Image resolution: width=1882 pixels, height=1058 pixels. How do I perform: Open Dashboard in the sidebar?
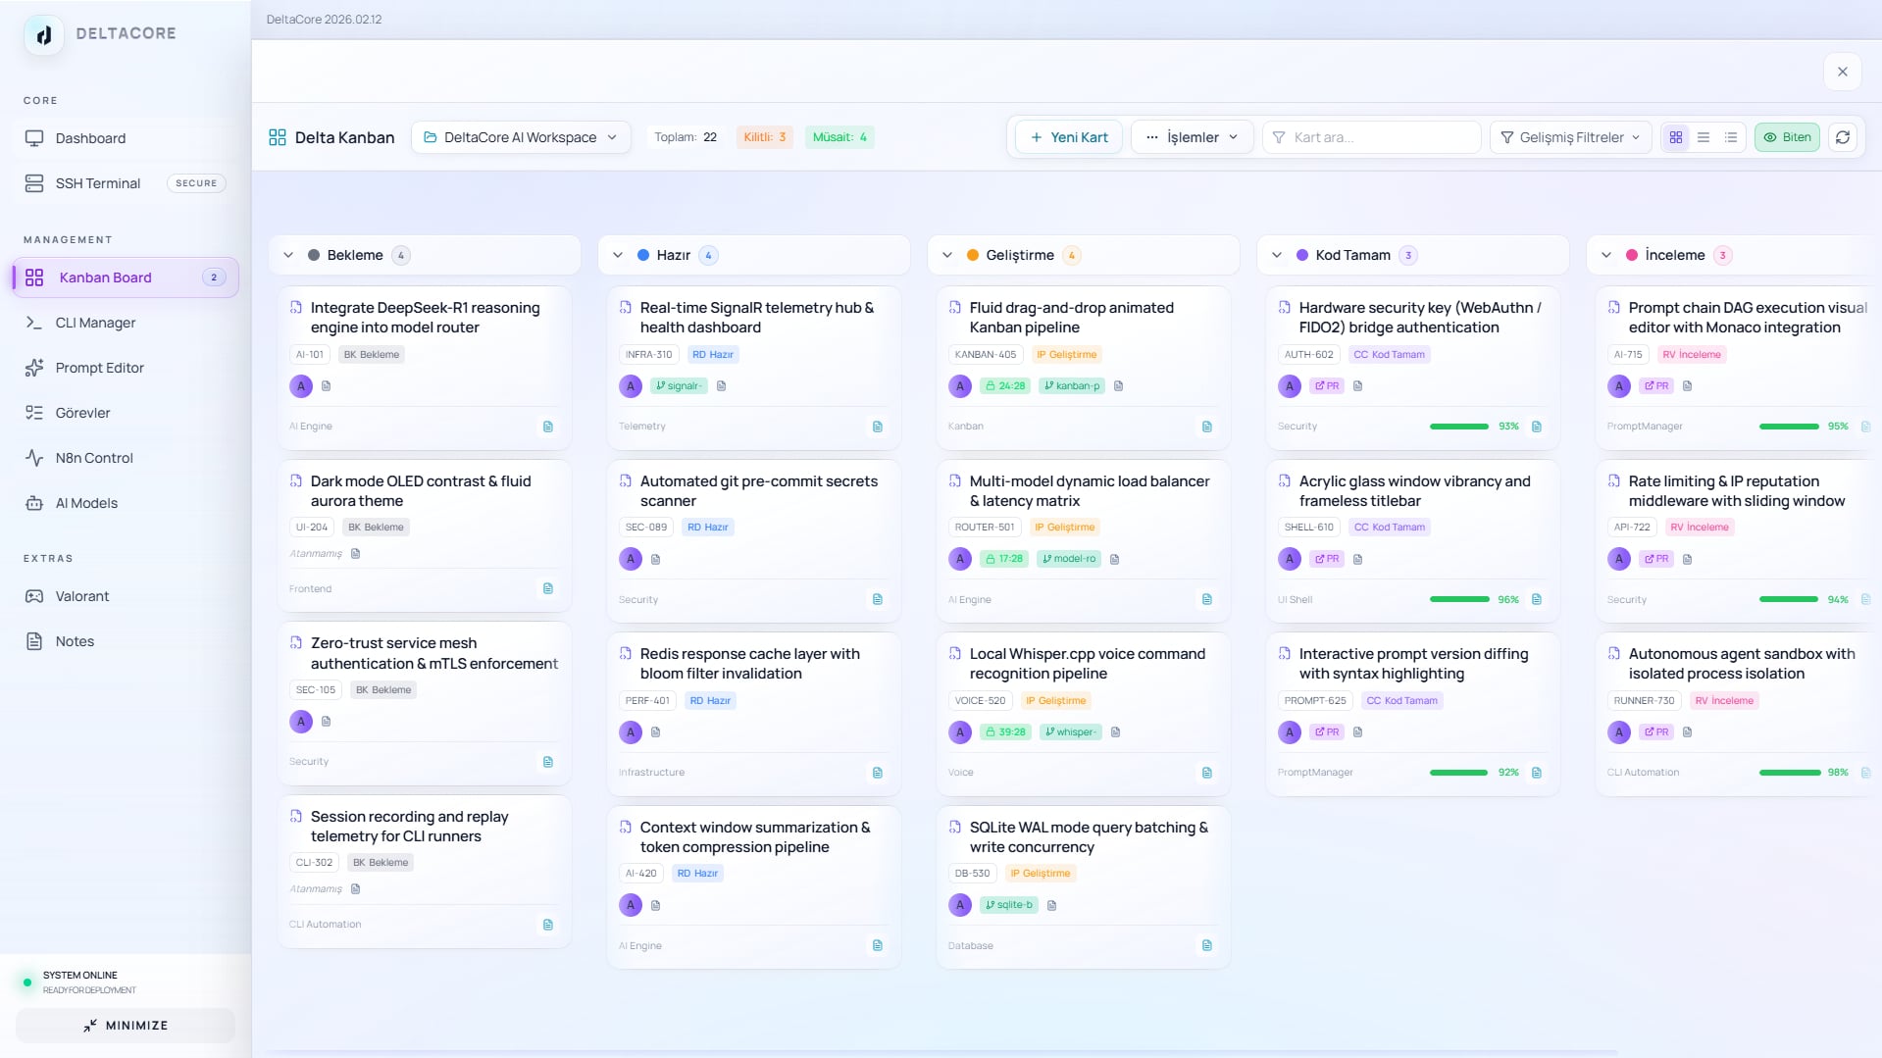click(125, 138)
